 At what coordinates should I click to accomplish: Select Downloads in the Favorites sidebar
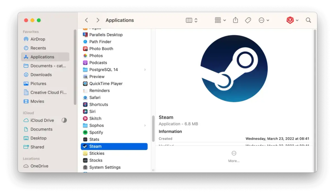(41, 75)
